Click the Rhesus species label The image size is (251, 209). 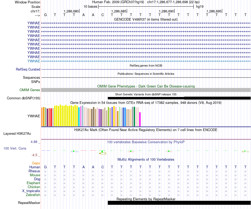click(34, 171)
